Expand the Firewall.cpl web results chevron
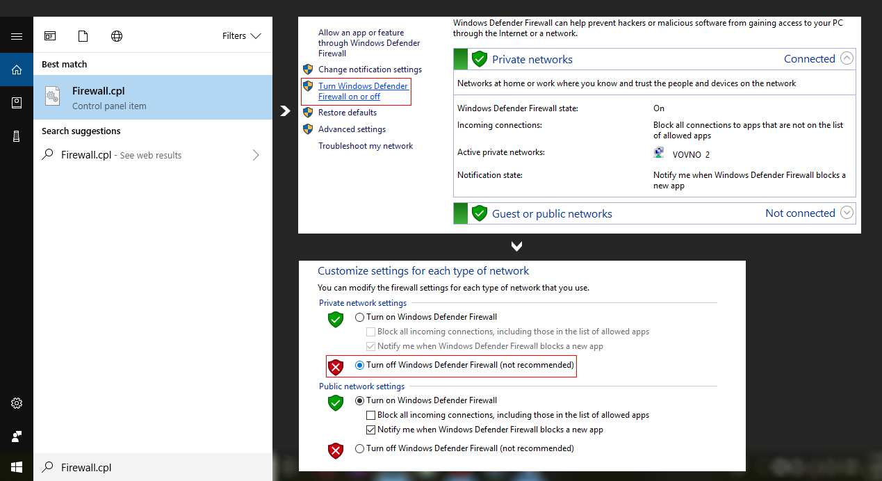This screenshot has height=481, width=882. (256, 155)
